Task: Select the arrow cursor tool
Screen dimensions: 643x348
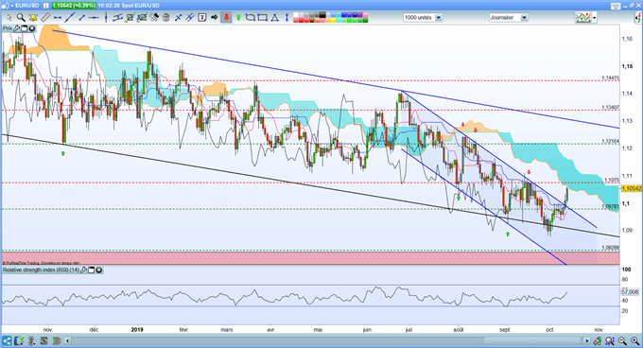Action: click(9, 18)
